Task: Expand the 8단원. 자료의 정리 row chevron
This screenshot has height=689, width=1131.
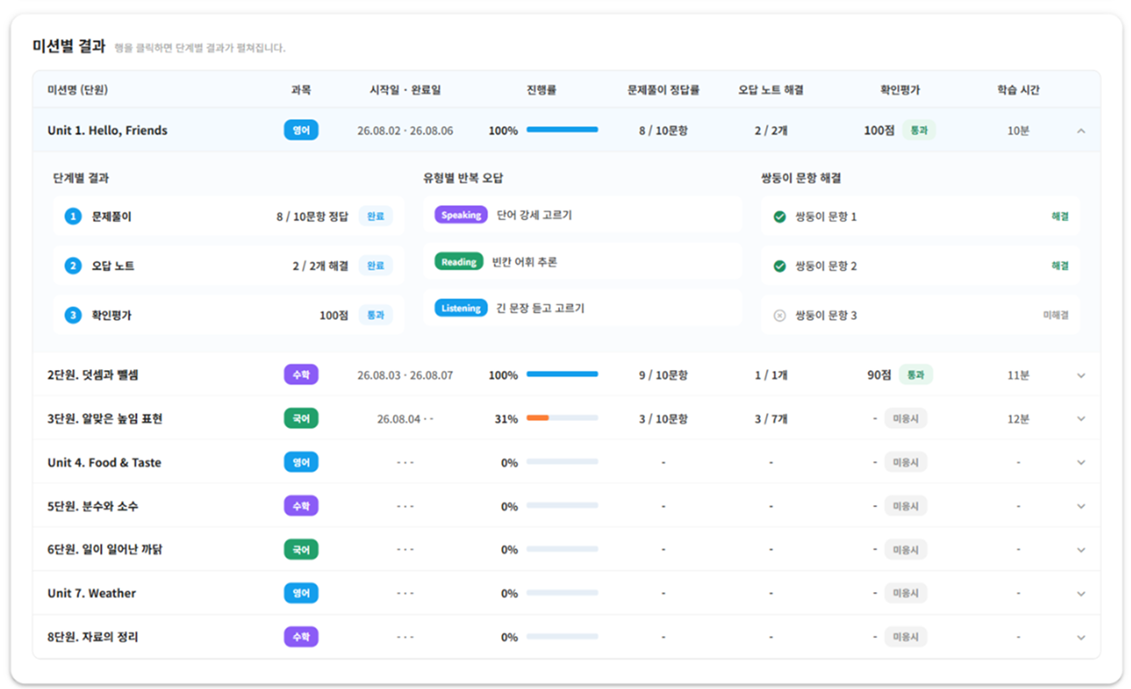Action: (x=1081, y=637)
